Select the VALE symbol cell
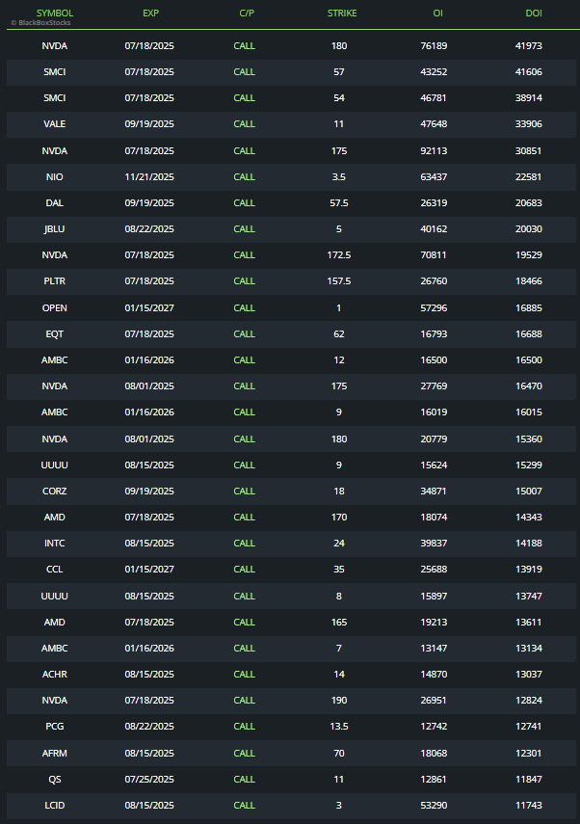Screen dimensions: 580x824 click(55, 124)
